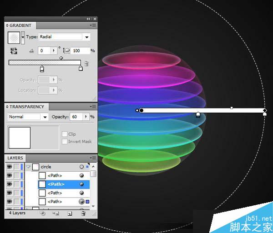Select the GRADIENT panel tab

point(20,25)
